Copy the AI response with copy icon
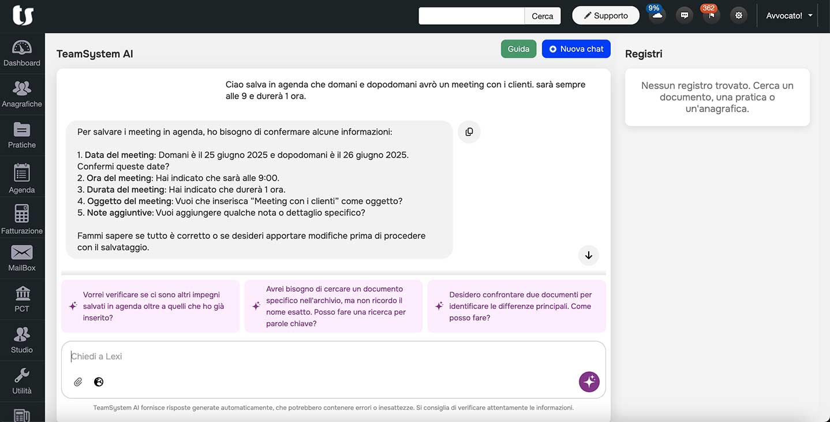 pos(469,132)
